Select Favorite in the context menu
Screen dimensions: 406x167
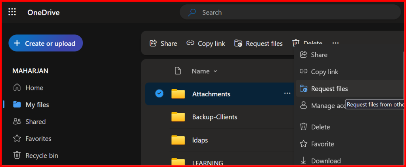click(322, 144)
